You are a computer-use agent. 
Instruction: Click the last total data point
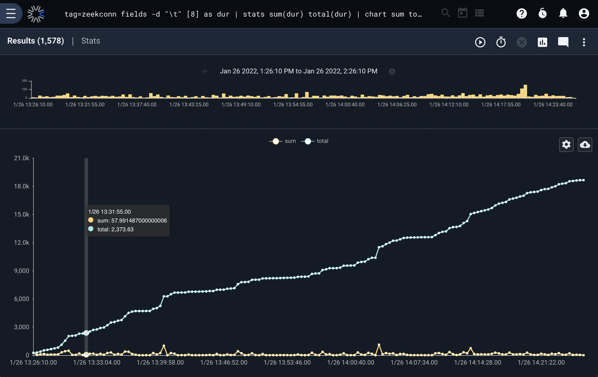coord(583,180)
